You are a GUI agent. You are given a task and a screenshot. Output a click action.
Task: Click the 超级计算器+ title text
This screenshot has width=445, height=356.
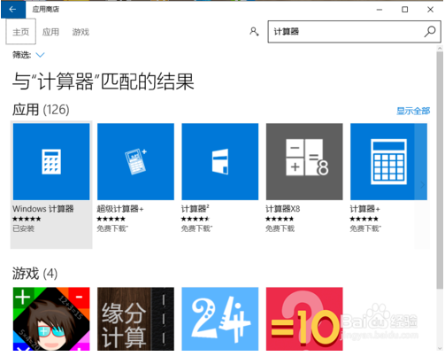point(120,209)
